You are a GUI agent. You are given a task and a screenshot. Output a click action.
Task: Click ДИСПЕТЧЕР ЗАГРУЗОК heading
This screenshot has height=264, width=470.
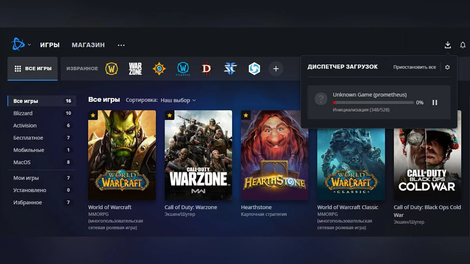(x=343, y=67)
